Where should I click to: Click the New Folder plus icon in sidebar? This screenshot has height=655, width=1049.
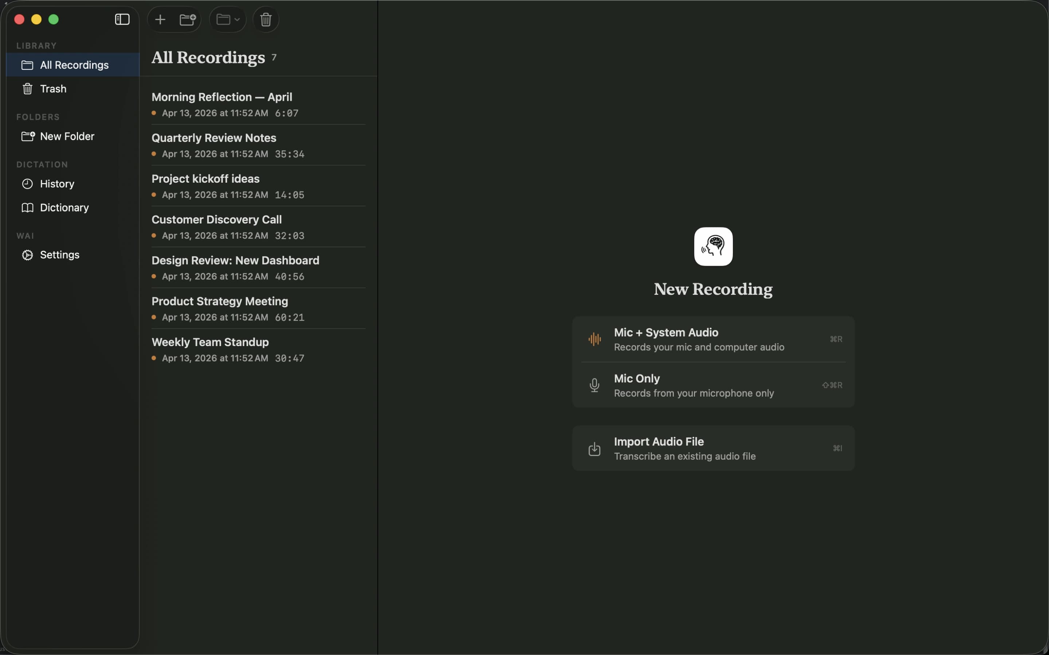tap(28, 136)
